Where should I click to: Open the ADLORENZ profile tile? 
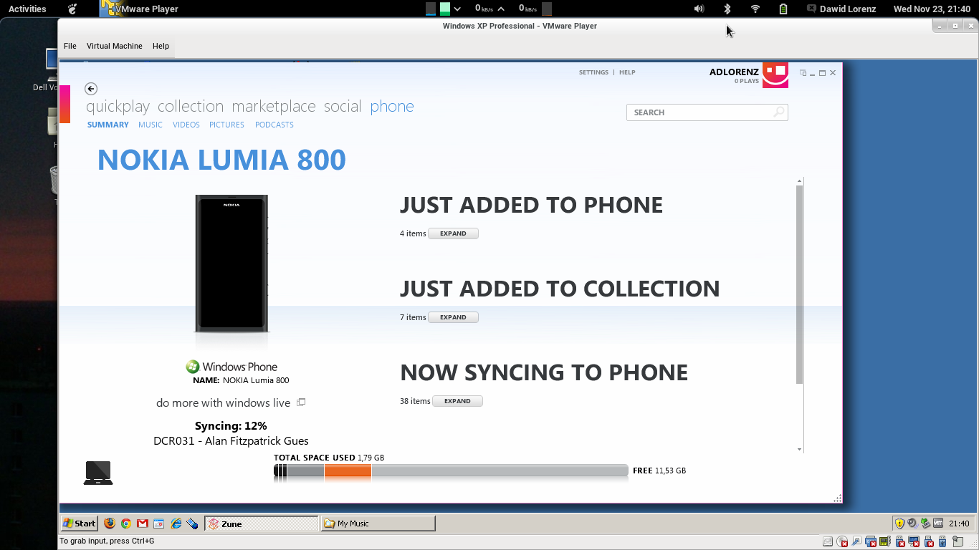[x=775, y=74]
